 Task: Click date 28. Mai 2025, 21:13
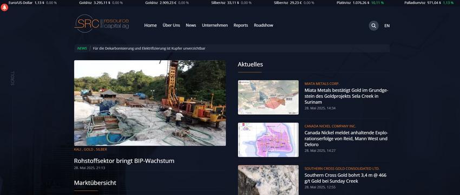click(x=89, y=168)
